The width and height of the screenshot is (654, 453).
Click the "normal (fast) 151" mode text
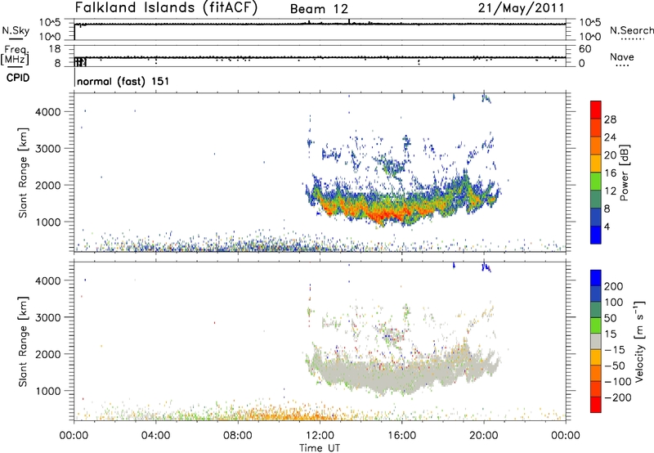pos(123,81)
